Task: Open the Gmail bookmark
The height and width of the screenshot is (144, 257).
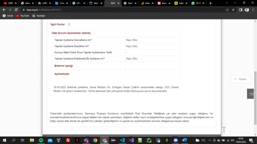Action: (x=8, y=16)
